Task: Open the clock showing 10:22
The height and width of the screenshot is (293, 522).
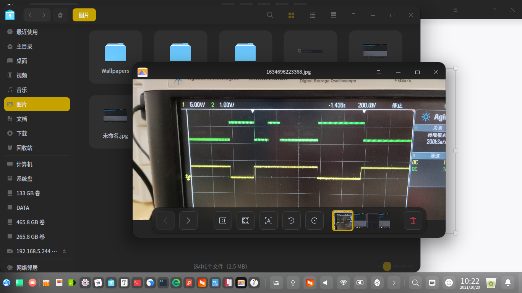Action: [x=470, y=283]
